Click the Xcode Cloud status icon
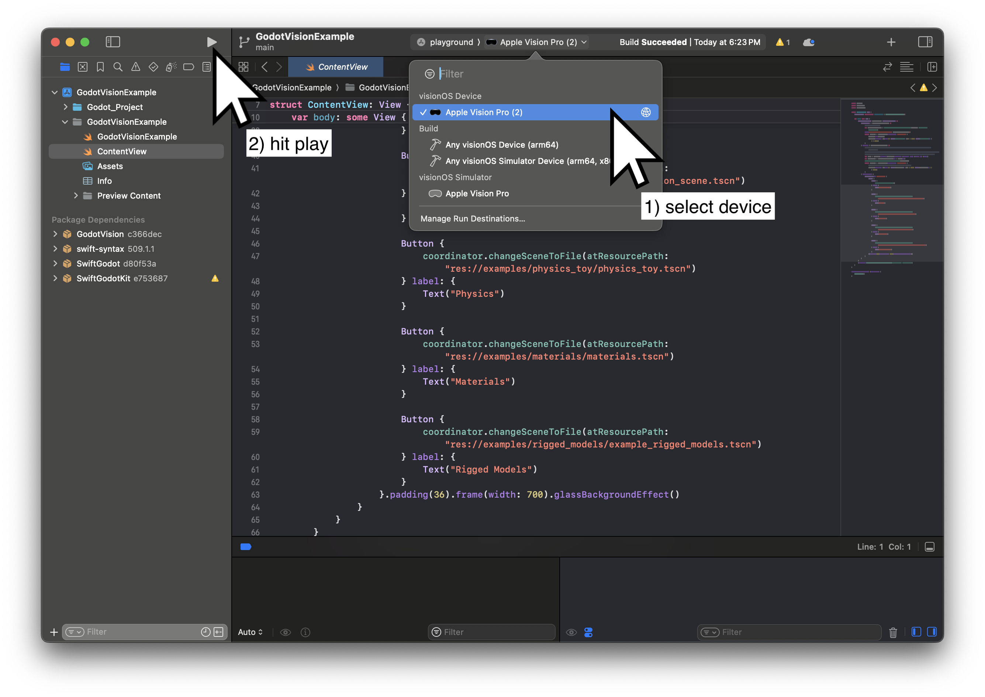Viewport: 985px width, 697px height. (808, 42)
